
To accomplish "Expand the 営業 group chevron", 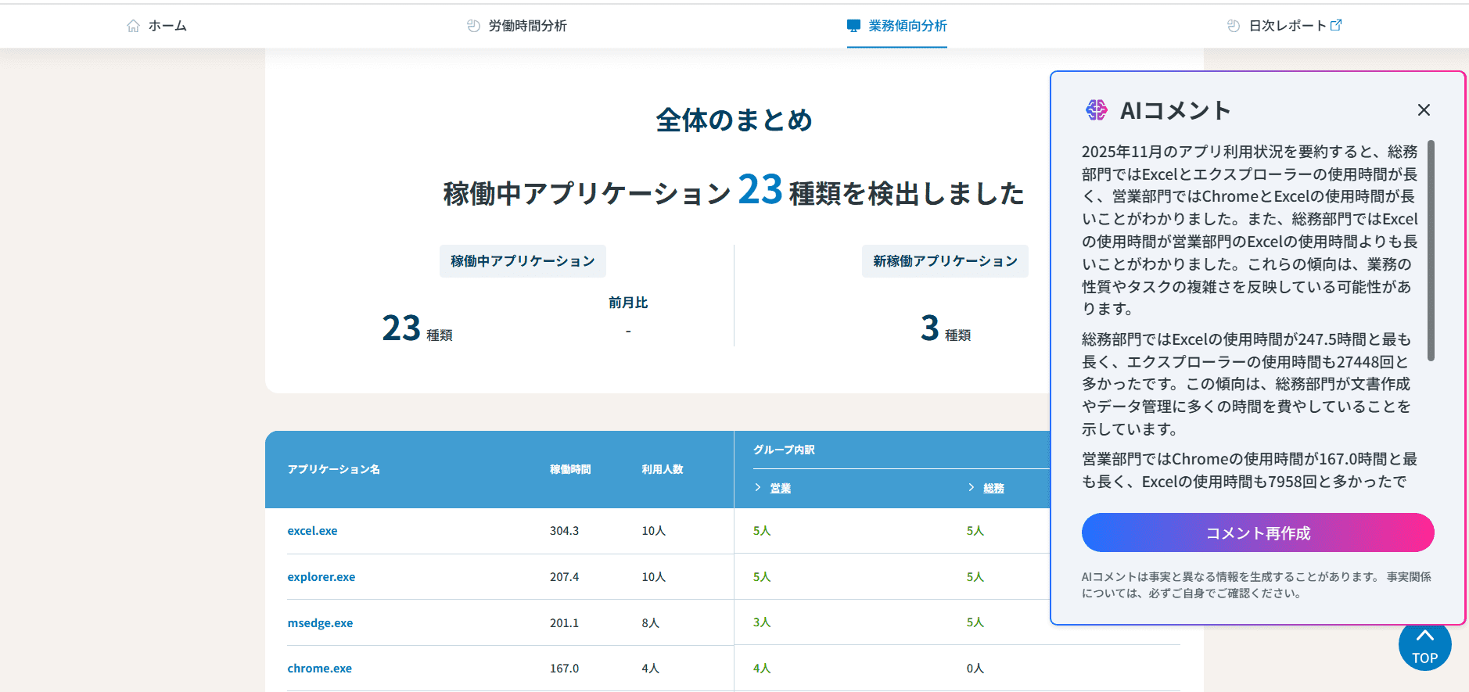I will 758,488.
